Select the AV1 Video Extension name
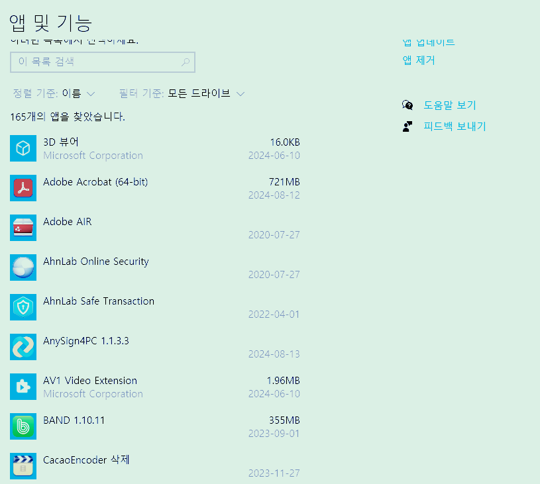The width and height of the screenshot is (540, 484). 90,381
